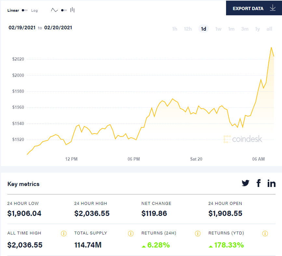Click the Export Data button
Viewport: 282px width, 256px height.
tap(248, 8)
